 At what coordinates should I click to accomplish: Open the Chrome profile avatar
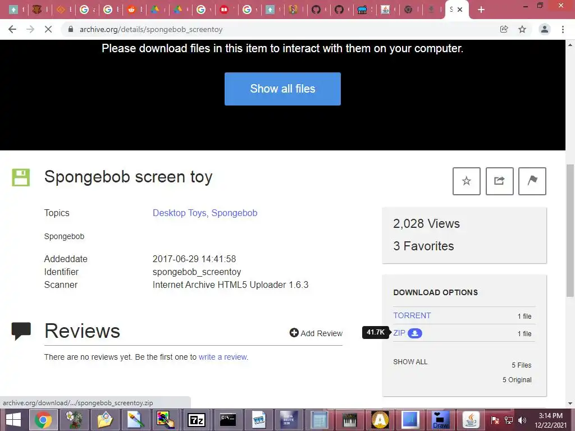tap(545, 29)
